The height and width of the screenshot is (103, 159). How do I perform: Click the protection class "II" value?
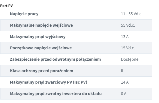coord(122,71)
